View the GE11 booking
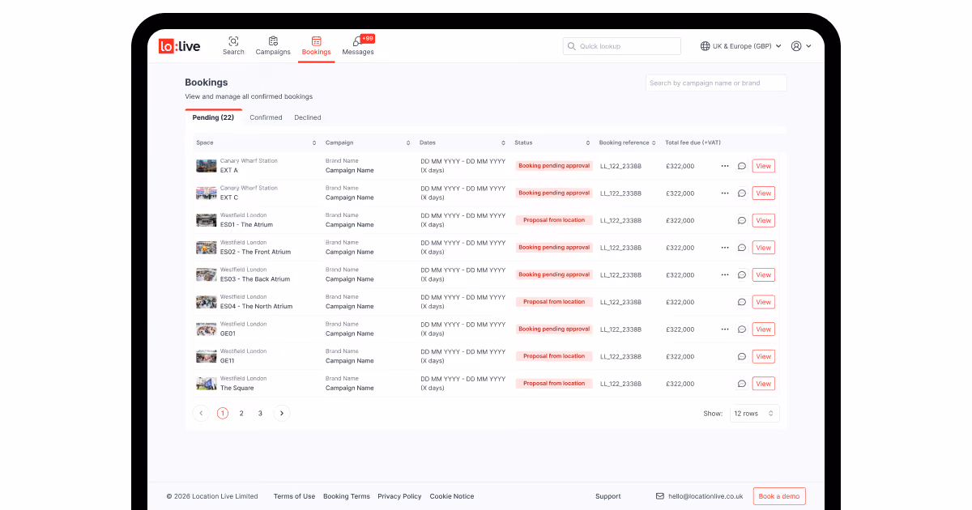 coord(764,356)
